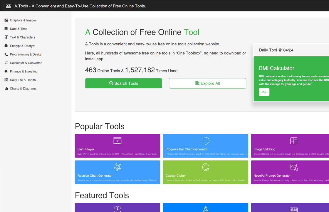
Task: Open the Finance & Investing category
Action: (x=23, y=71)
